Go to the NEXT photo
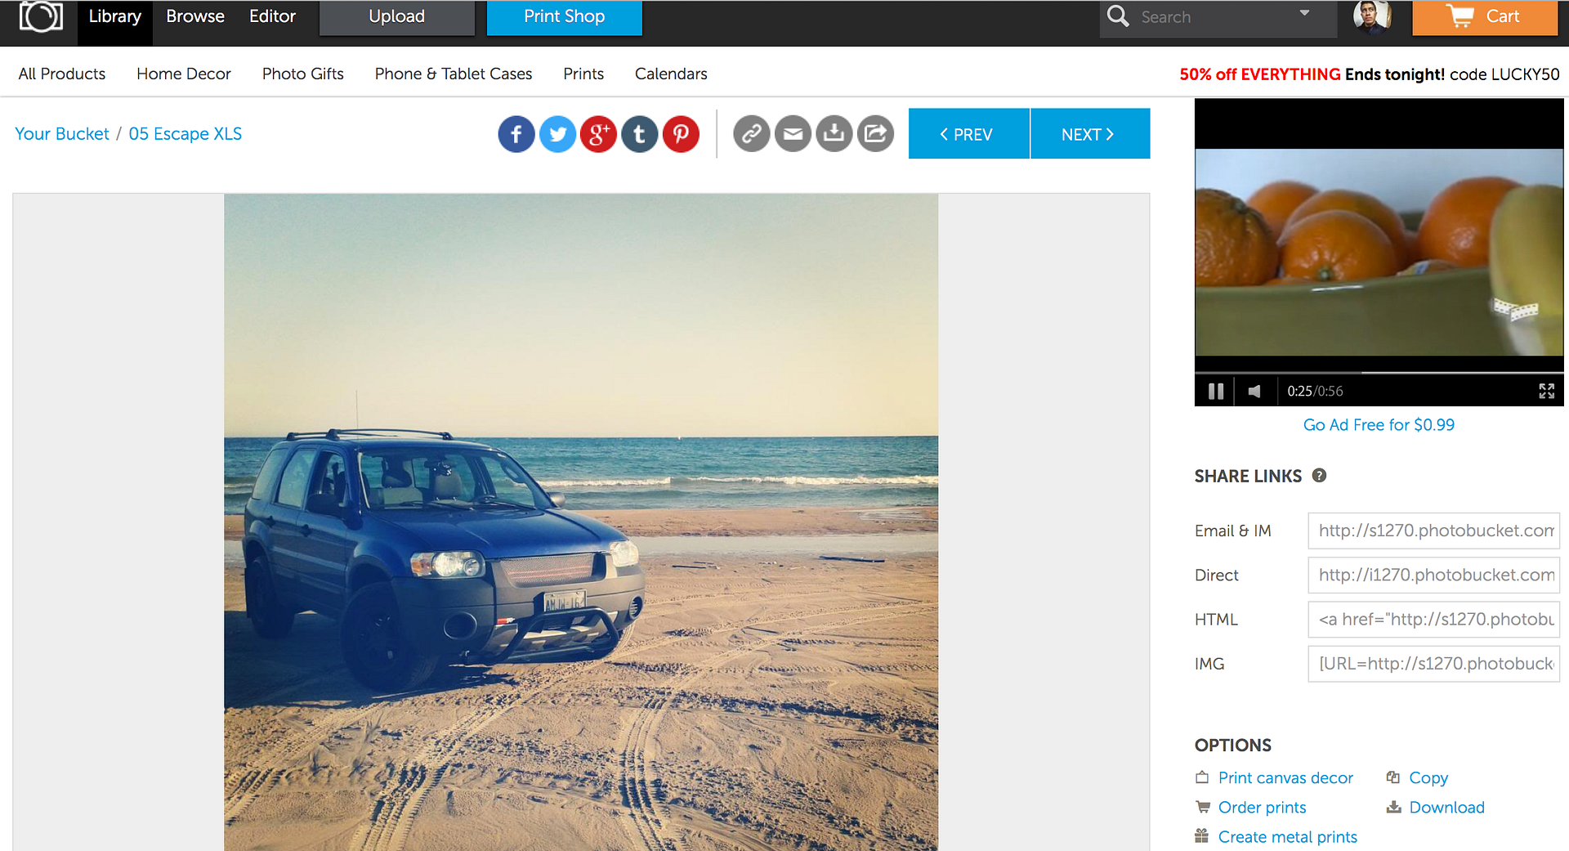Viewport: 1569px width, 851px height. tap(1089, 134)
